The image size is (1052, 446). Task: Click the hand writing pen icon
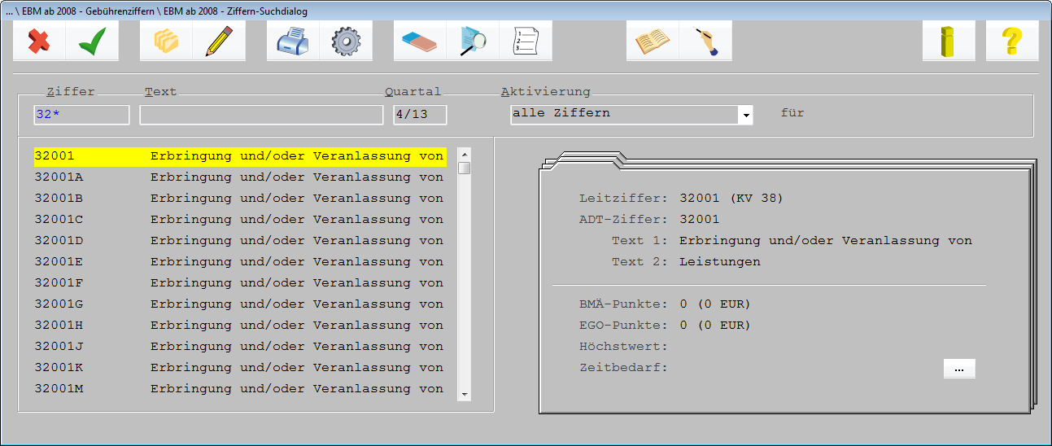705,41
